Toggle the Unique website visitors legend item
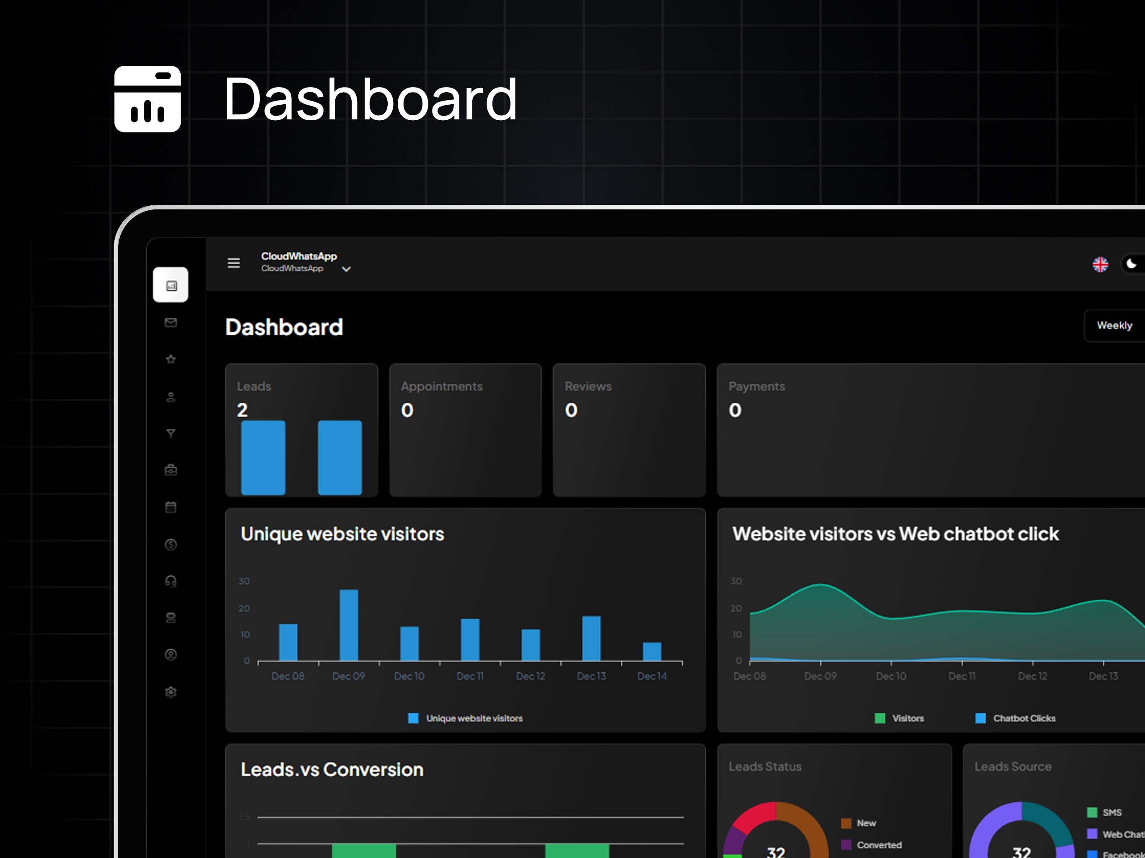 tap(465, 718)
